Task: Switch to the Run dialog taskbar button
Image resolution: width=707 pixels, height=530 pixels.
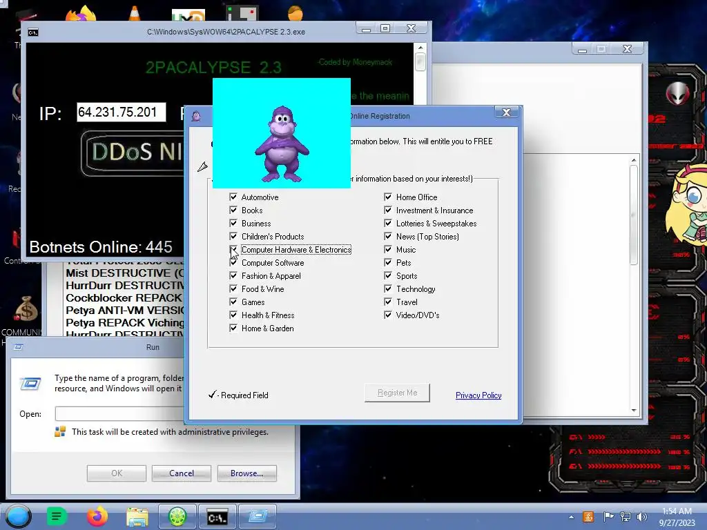Action: tap(258, 516)
